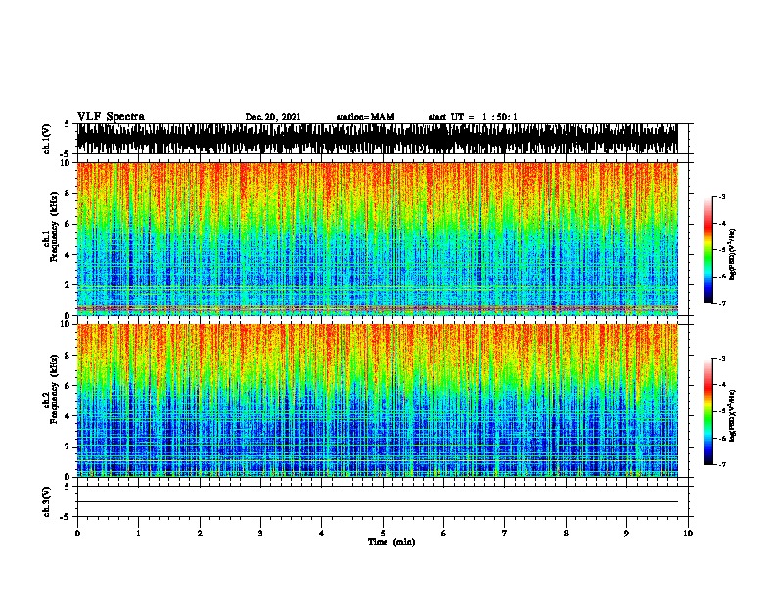
Task: Click the '-7' tick on the ch.1 colorbar
Action: (x=721, y=303)
